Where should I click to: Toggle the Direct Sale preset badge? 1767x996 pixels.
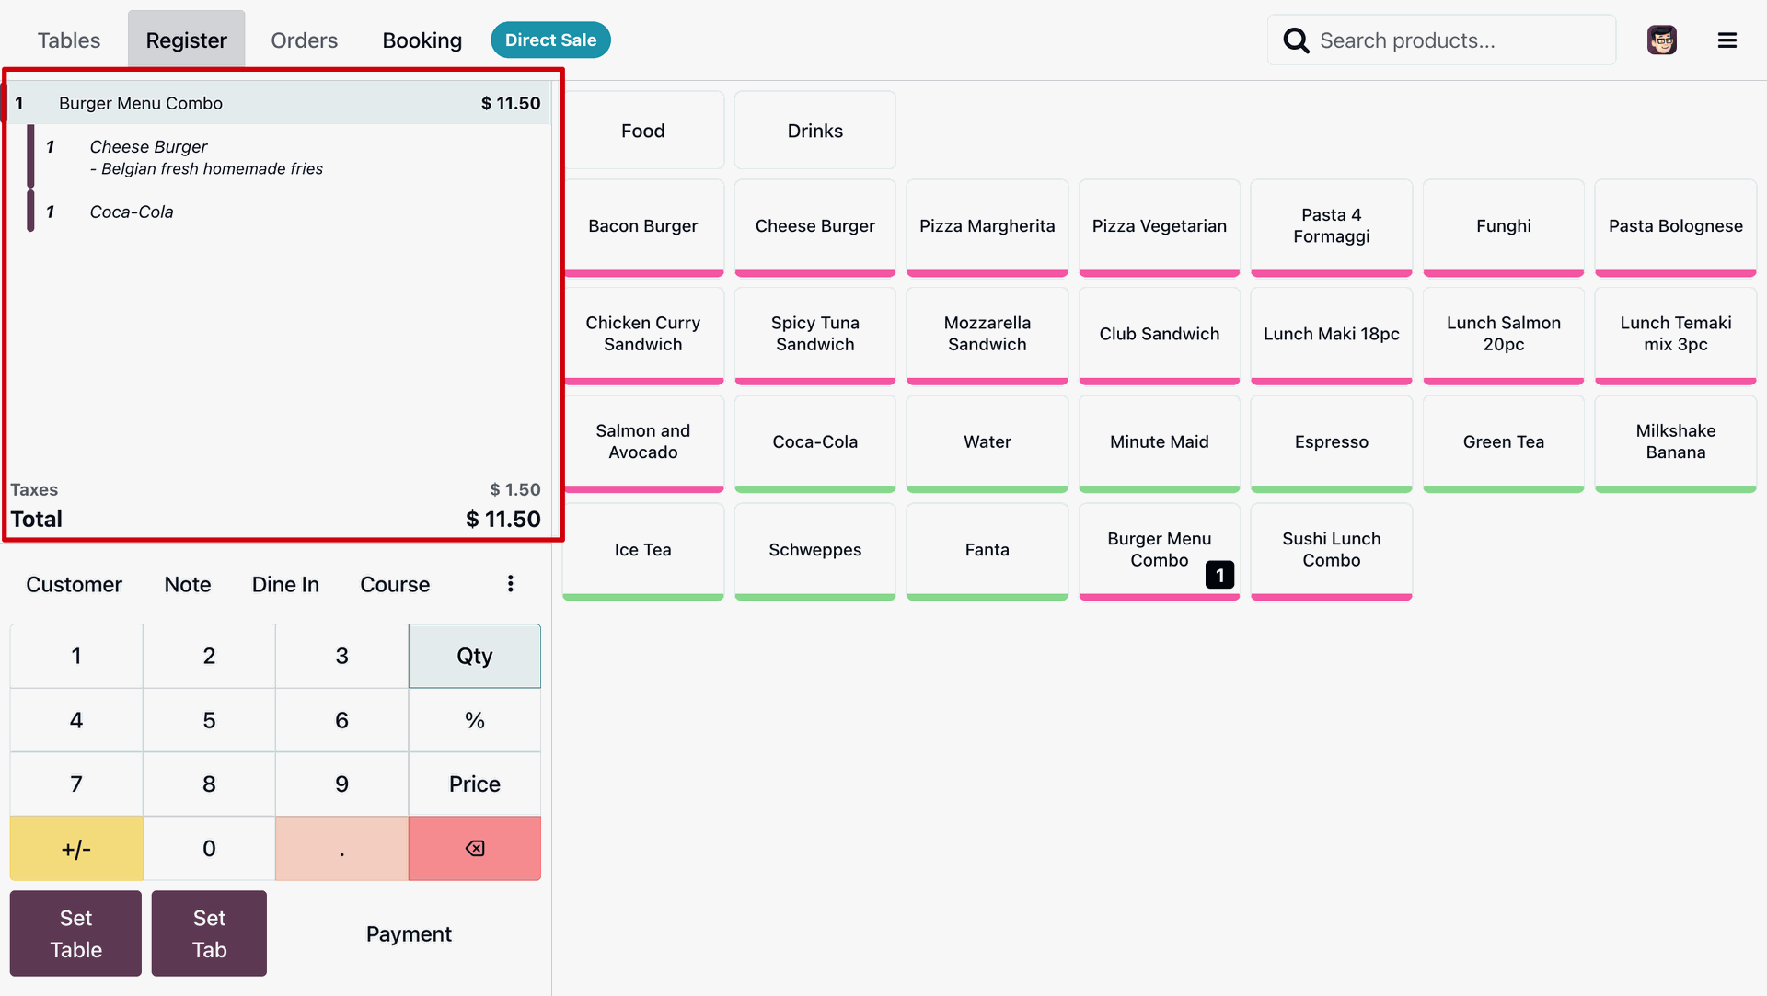[x=550, y=40]
